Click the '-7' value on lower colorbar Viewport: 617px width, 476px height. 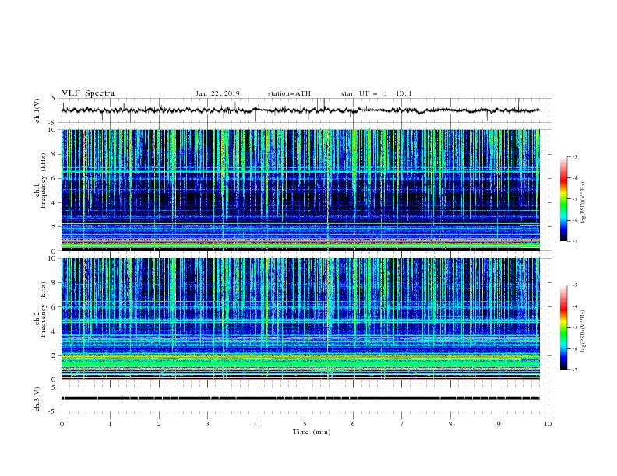tap(575, 370)
